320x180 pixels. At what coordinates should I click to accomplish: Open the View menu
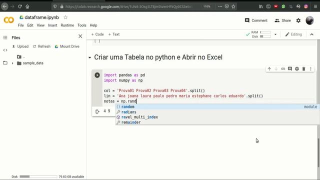pos(40,25)
